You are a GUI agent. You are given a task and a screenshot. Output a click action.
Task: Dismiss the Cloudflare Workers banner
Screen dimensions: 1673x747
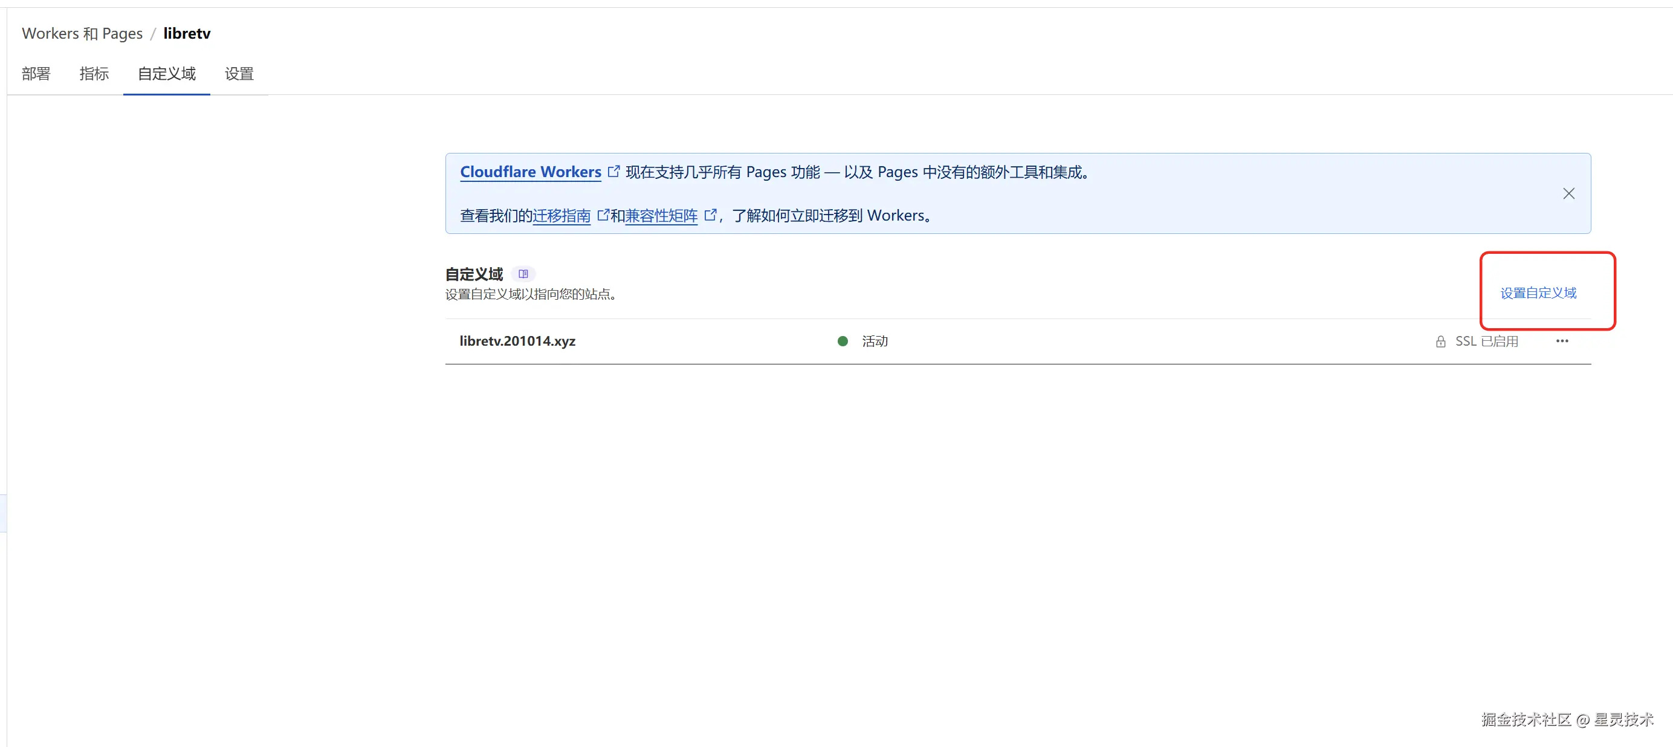point(1568,193)
